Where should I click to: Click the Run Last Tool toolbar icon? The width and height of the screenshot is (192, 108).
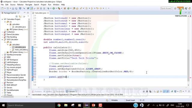point(59,8)
